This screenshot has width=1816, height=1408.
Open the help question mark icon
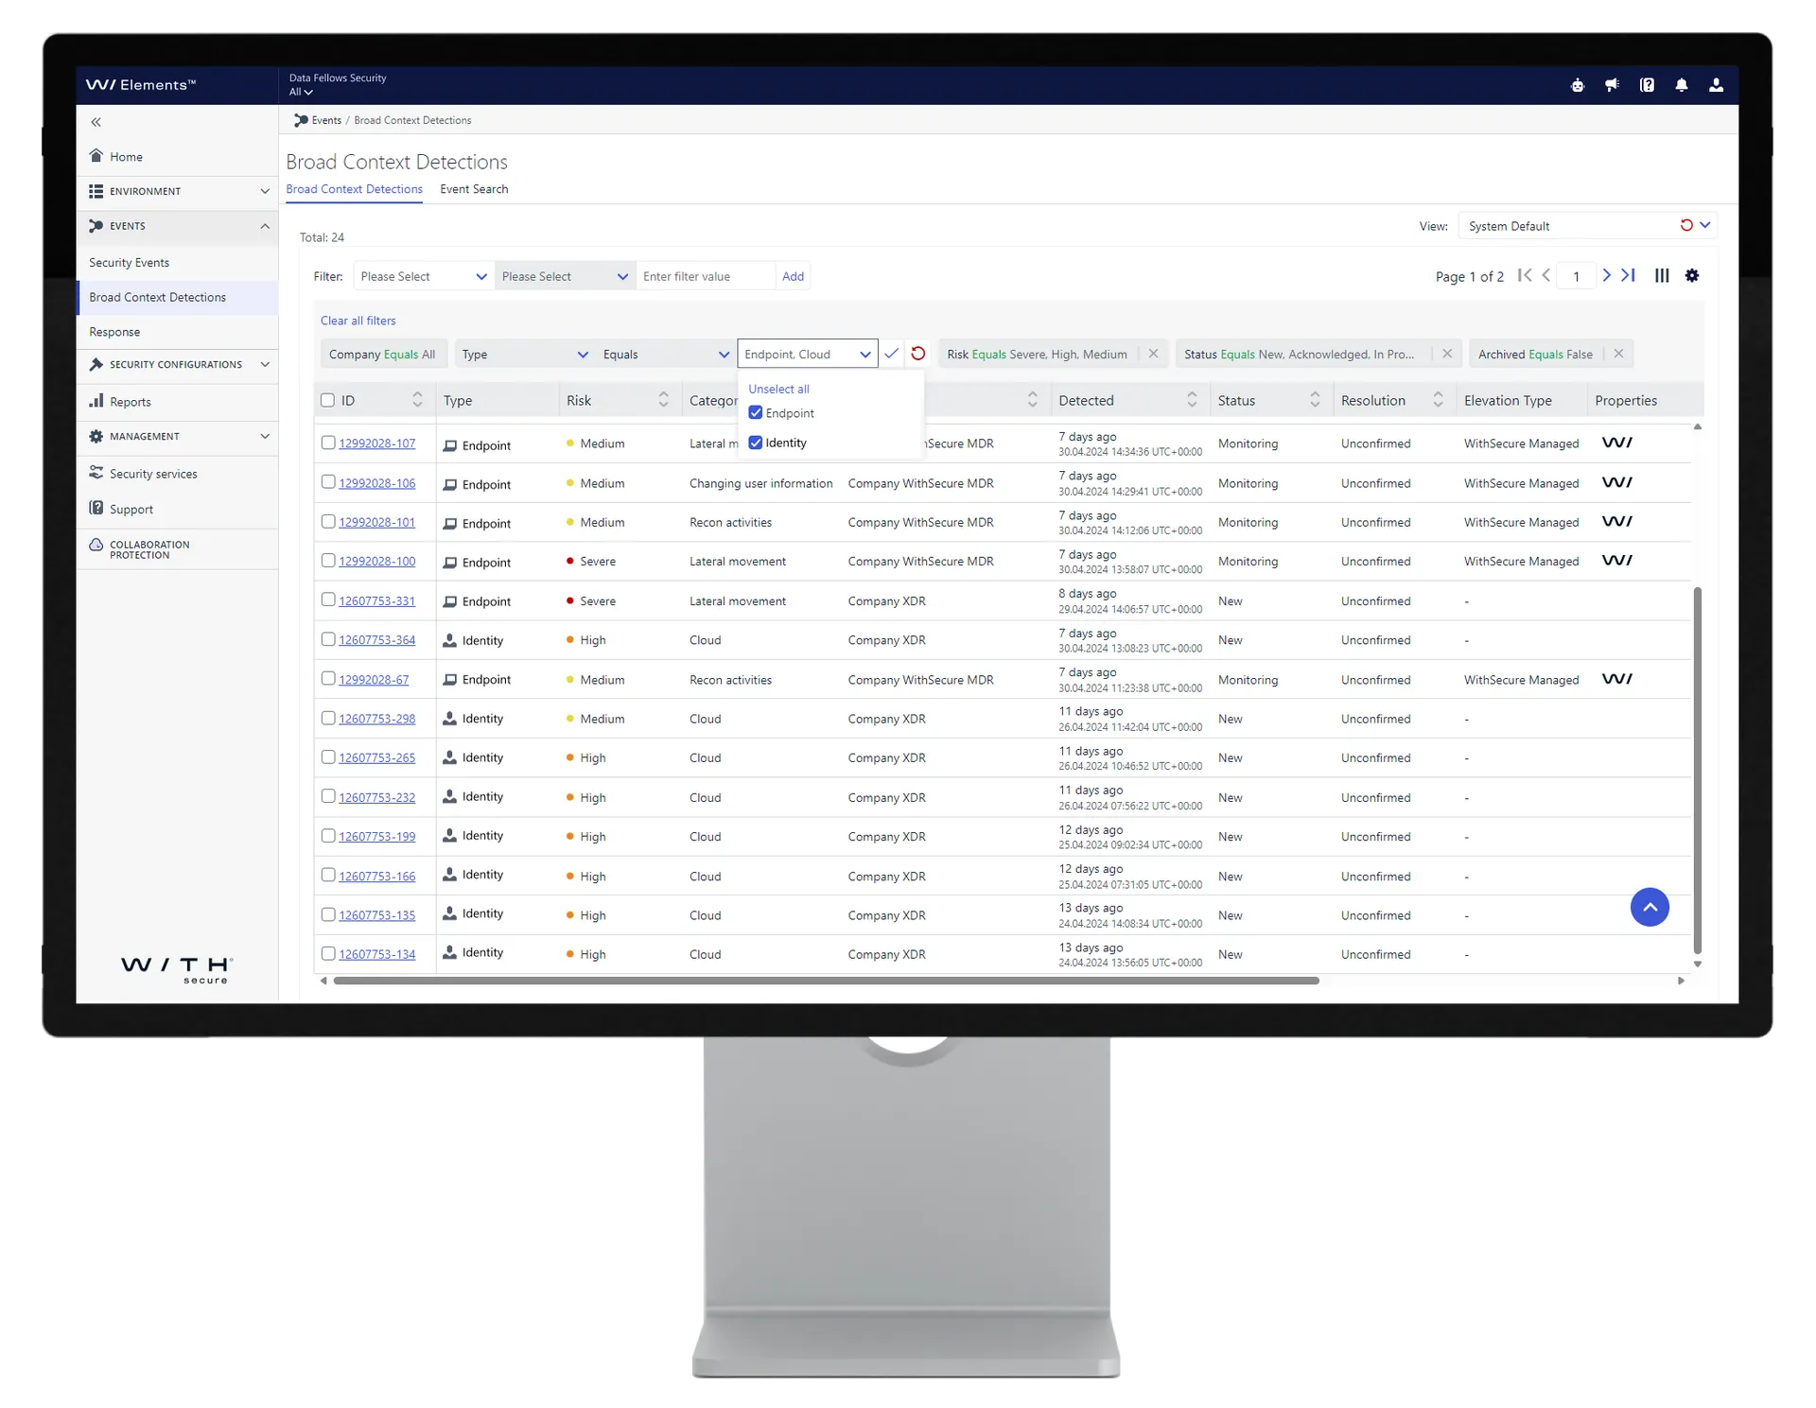tap(1648, 85)
